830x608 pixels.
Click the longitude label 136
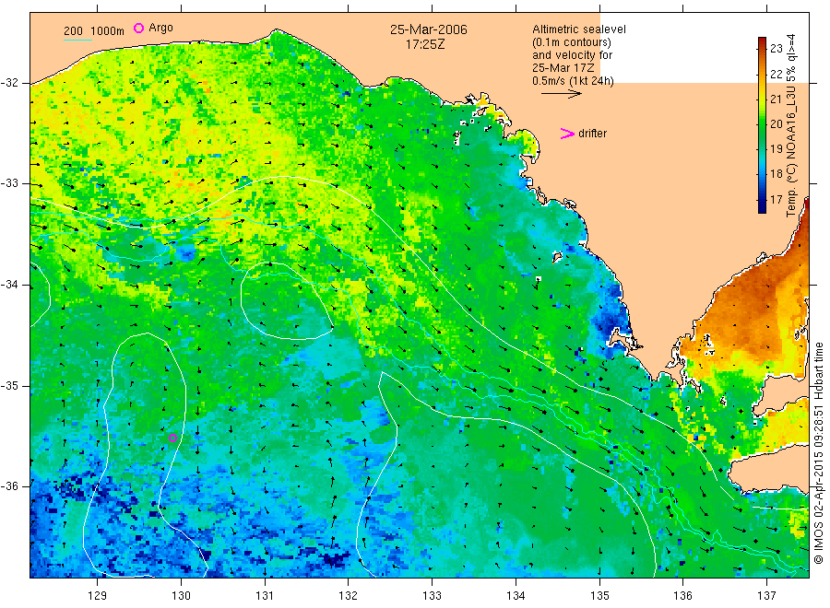click(x=682, y=596)
